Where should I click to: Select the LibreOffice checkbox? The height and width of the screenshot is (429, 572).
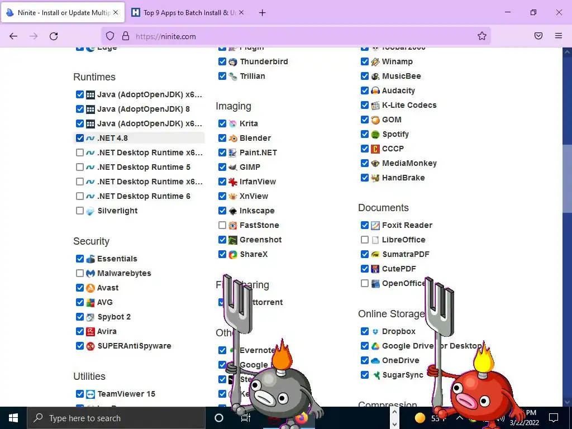[364, 240]
